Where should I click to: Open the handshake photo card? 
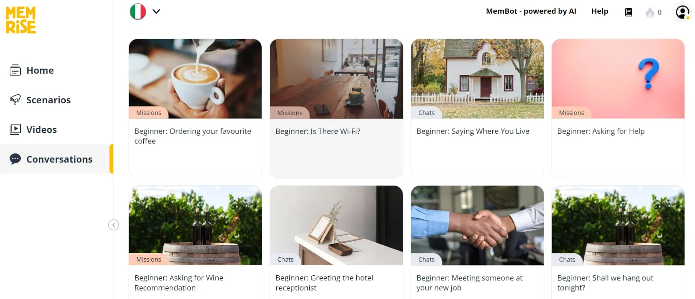(477, 225)
